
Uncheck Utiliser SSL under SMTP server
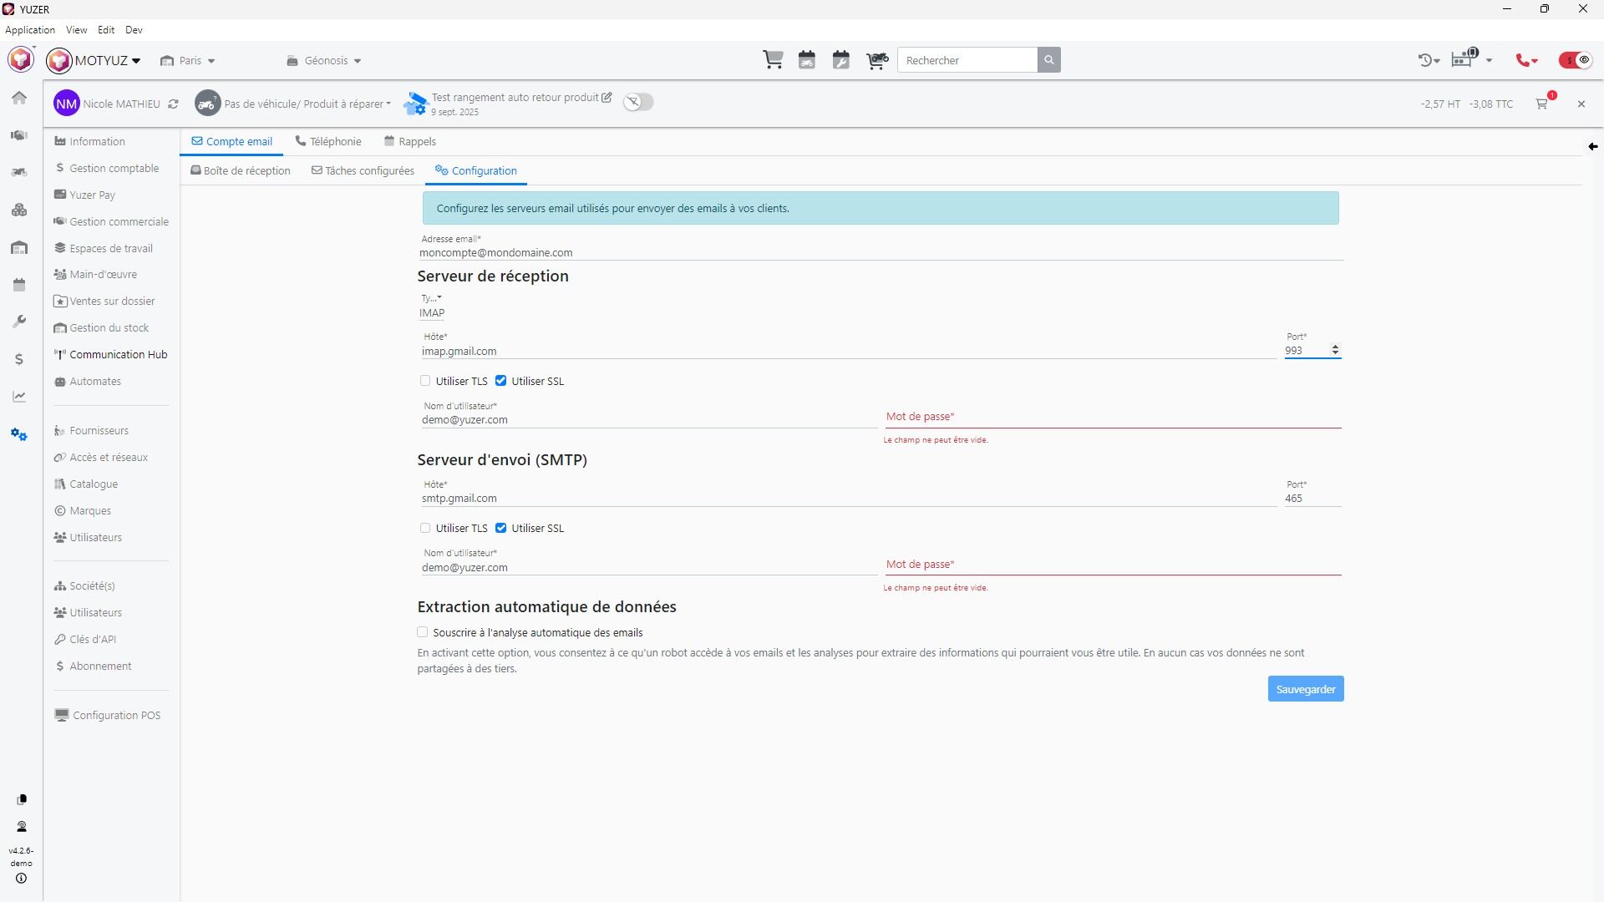[x=501, y=528]
